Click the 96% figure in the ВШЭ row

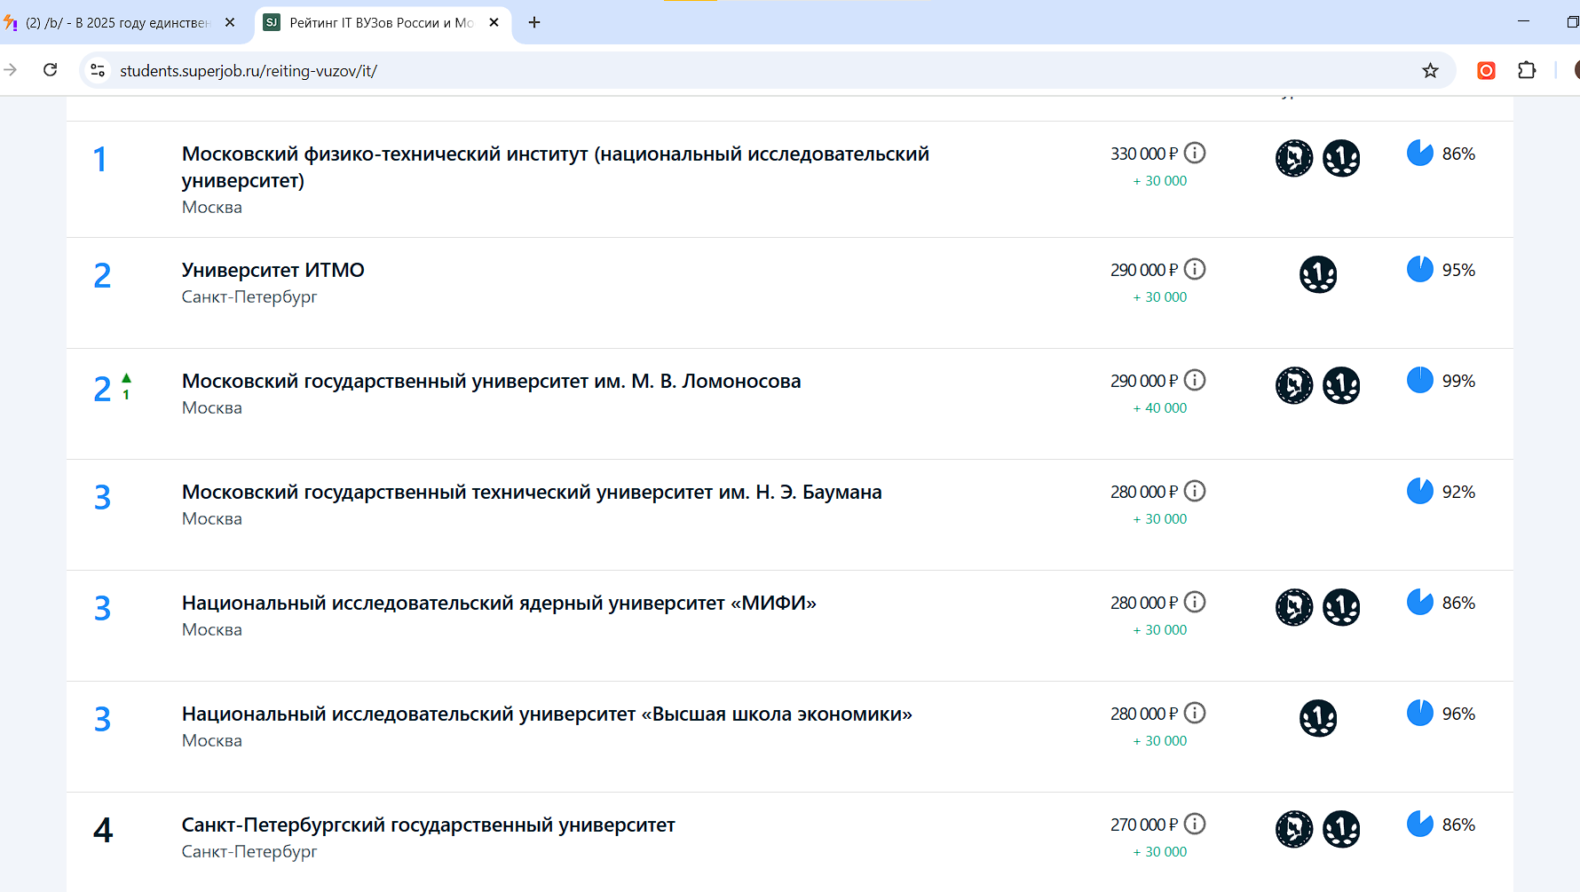point(1458,714)
